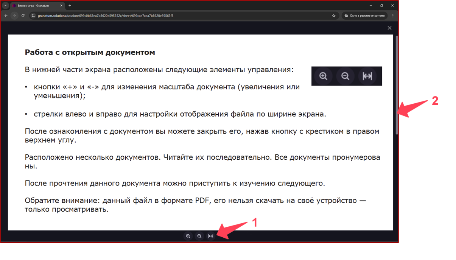The image size is (456, 260).
Task: Expand the tab search dropdown arrow
Action: [x=5, y=6]
